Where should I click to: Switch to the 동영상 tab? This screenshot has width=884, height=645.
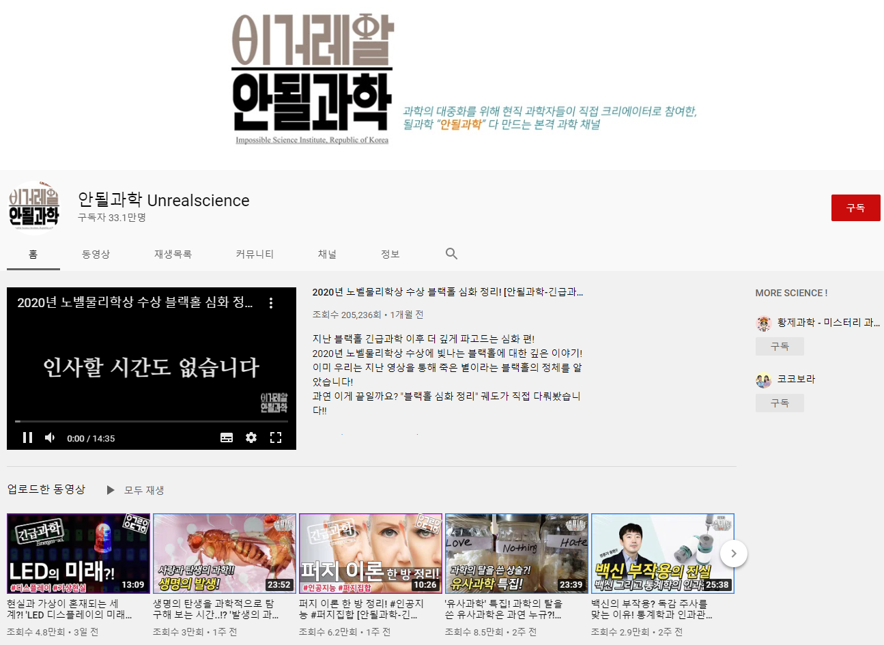(96, 254)
